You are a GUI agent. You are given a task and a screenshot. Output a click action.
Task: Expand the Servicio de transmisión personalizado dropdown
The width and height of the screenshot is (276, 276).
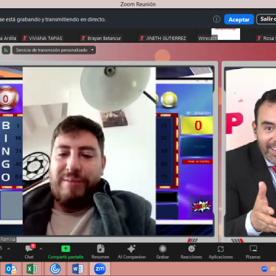[54, 50]
